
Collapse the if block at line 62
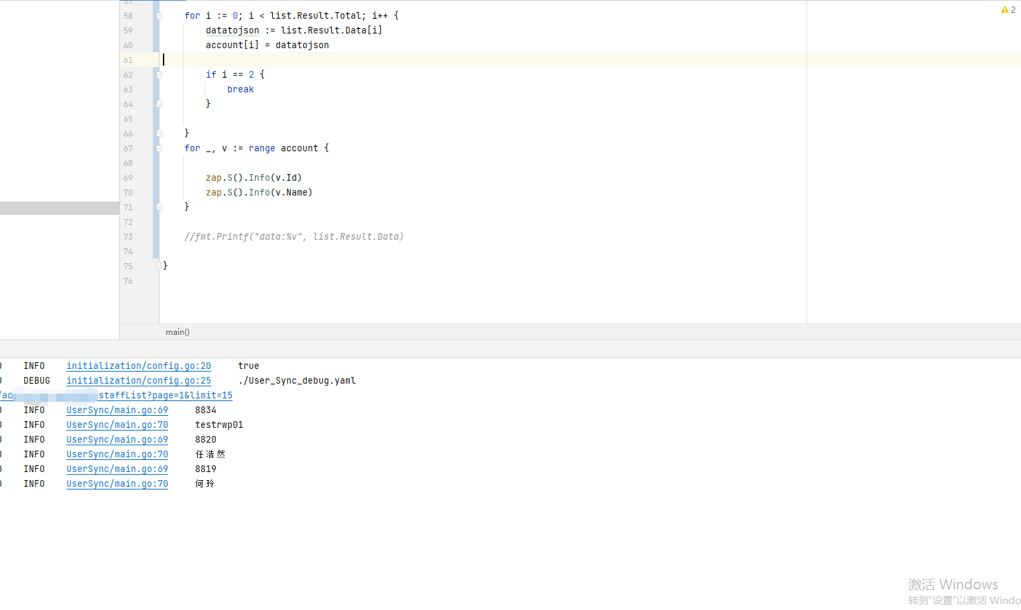[x=159, y=74]
